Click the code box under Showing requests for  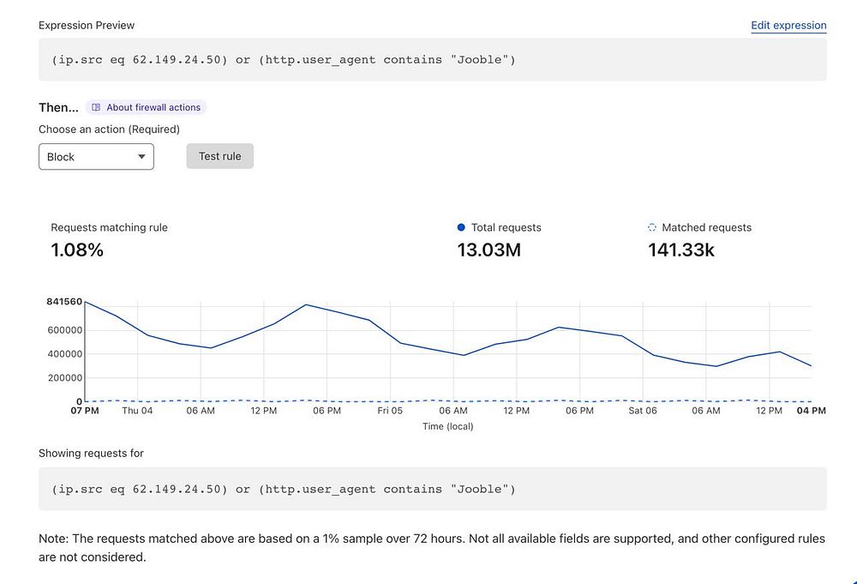[x=432, y=489]
